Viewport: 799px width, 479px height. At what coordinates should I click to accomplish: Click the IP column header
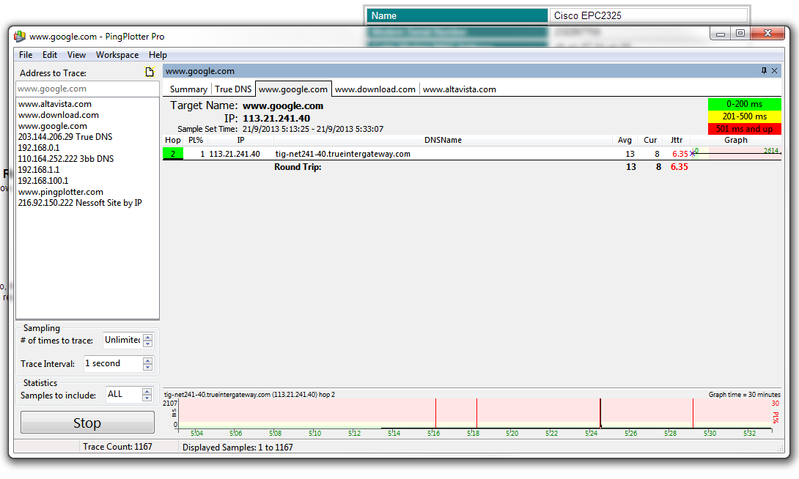click(x=240, y=140)
